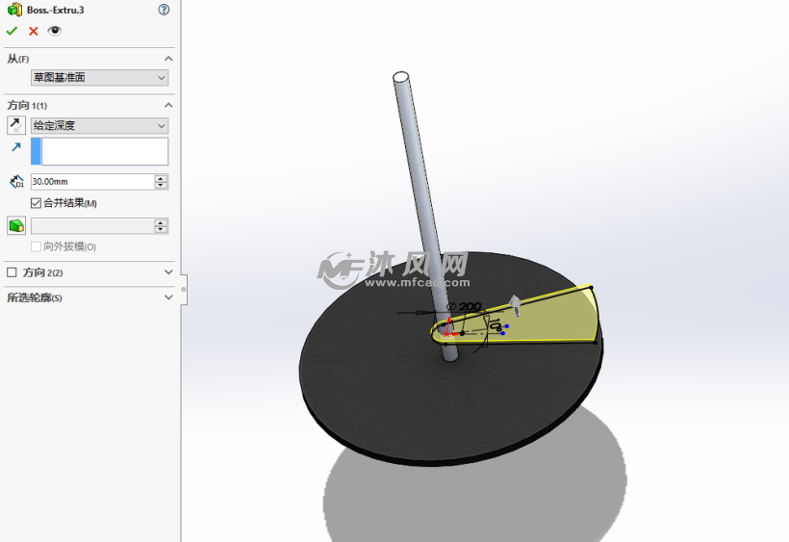The image size is (789, 542).
Task: Enable the 方向 2(2) checkbox
Action: tap(12, 272)
